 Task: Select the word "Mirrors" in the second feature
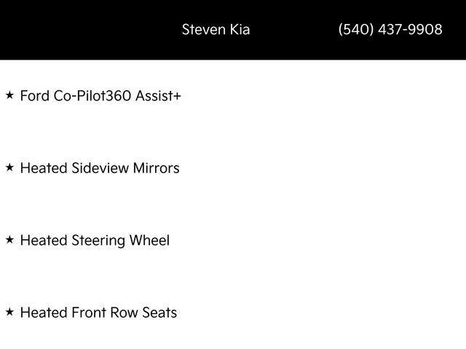pos(156,168)
